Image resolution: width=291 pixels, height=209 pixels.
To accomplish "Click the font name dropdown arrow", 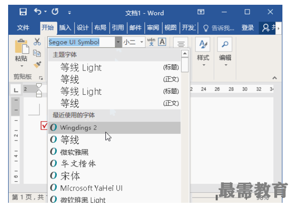I will tap(118, 42).
